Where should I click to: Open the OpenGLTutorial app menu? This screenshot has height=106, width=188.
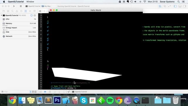point(16,2)
